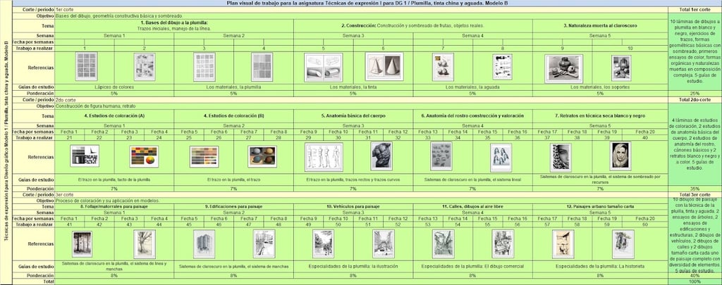Select work number 60 cell
Image resolution: width=722 pixels, height=285 pixels.
[644, 224]
